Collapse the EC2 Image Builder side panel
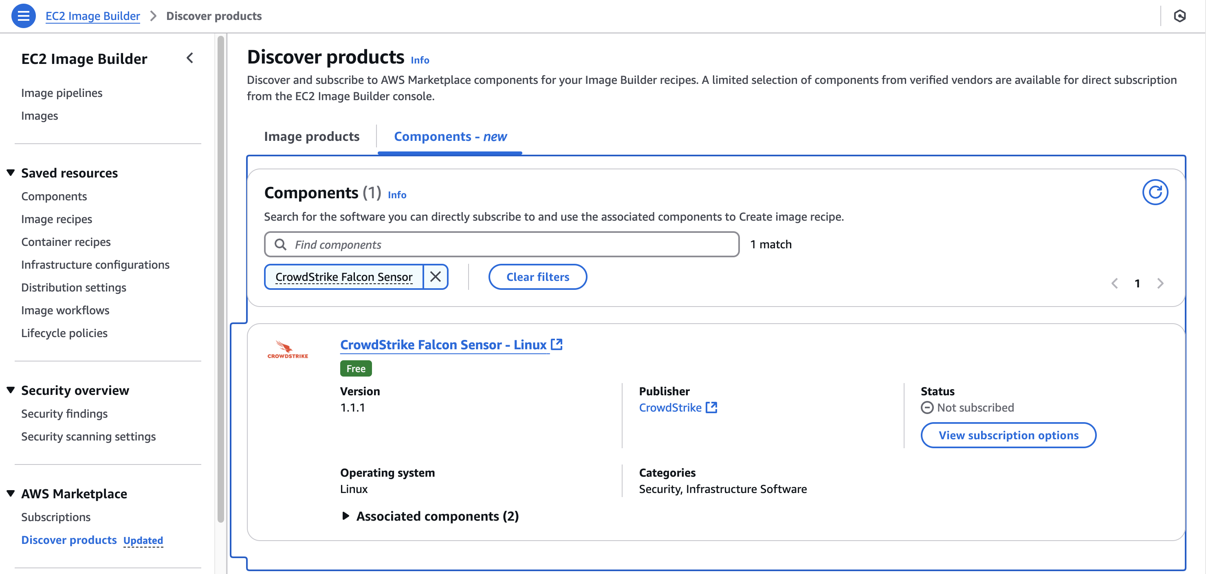The width and height of the screenshot is (1206, 574). tap(189, 59)
